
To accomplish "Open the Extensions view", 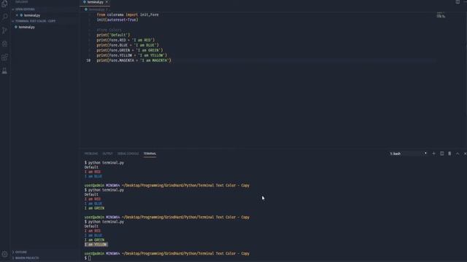I will pyautogui.click(x=4, y=57).
